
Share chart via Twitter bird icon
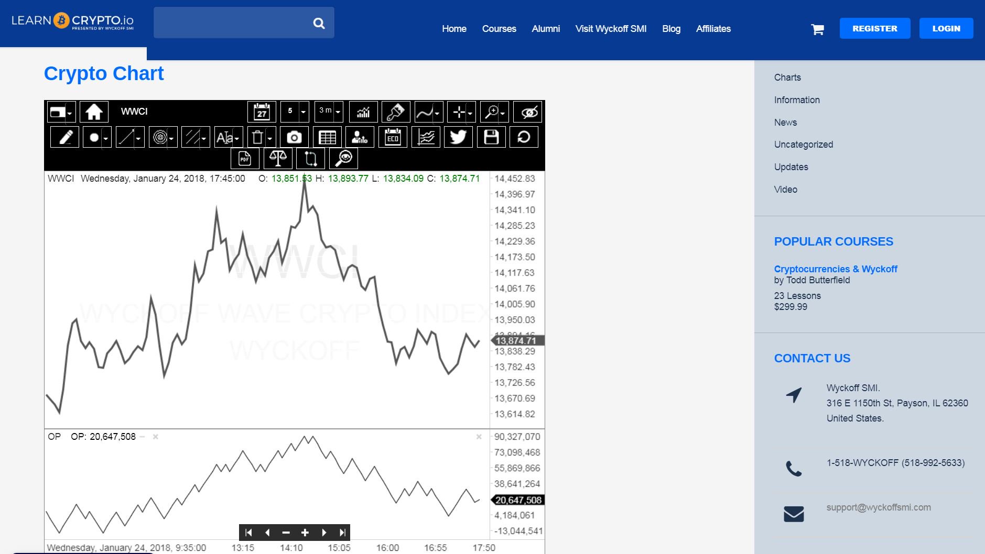tap(458, 137)
